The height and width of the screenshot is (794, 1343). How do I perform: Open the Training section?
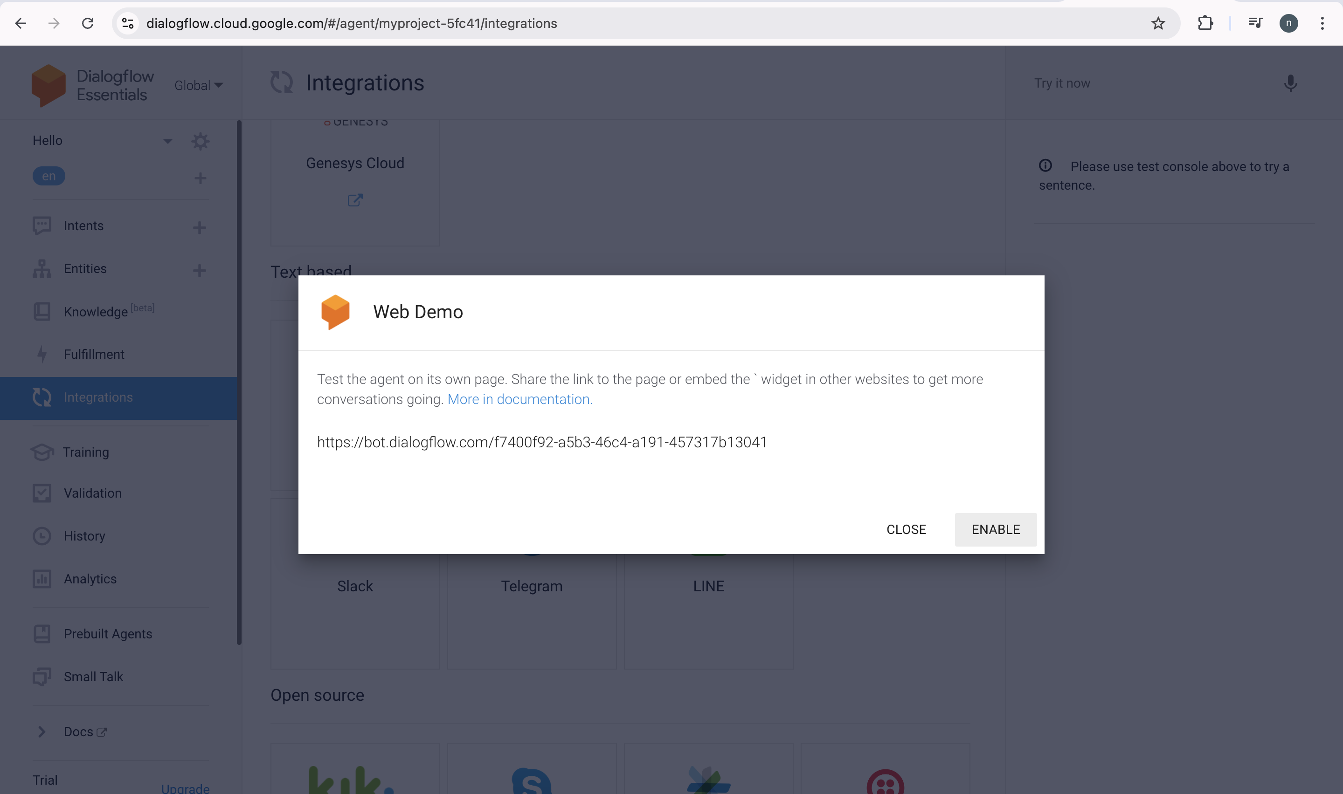pos(86,452)
